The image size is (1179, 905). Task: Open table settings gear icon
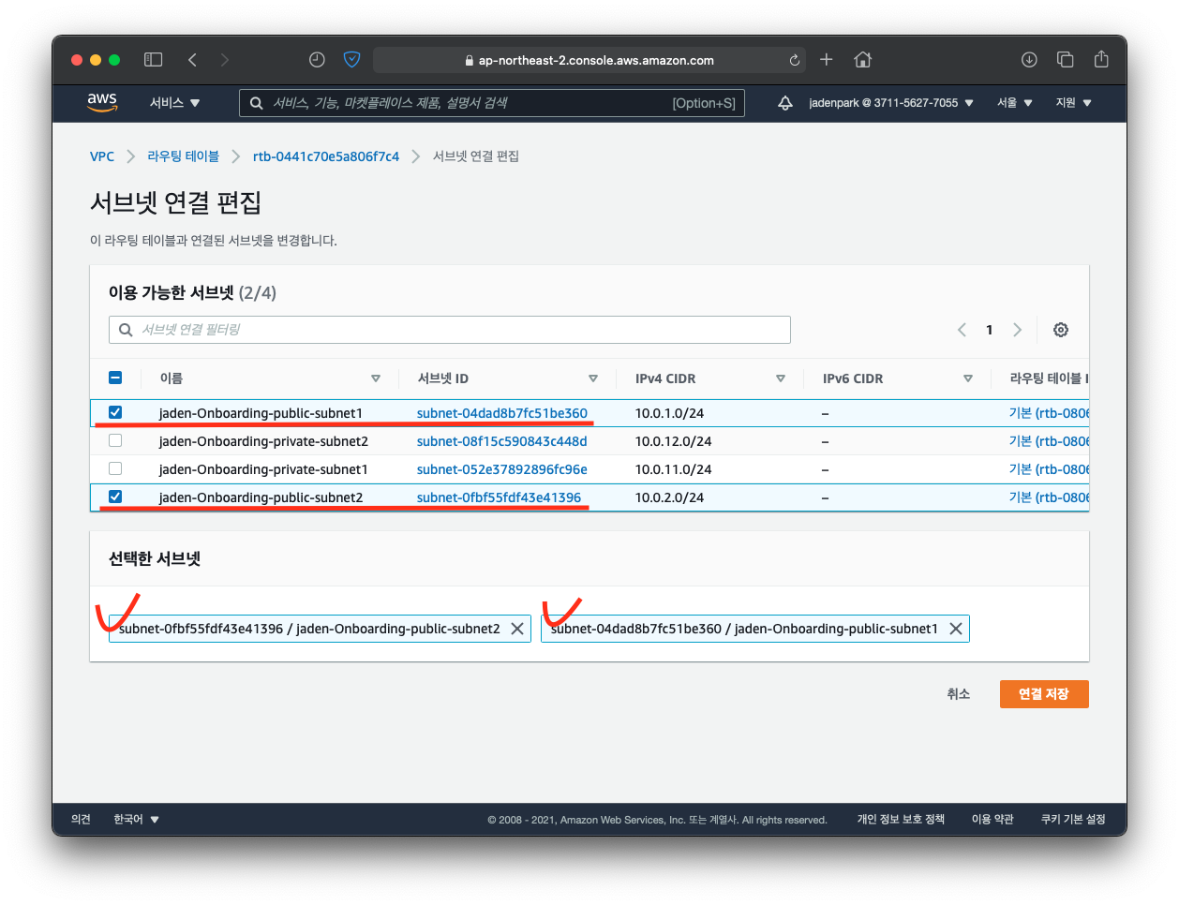[1061, 330]
